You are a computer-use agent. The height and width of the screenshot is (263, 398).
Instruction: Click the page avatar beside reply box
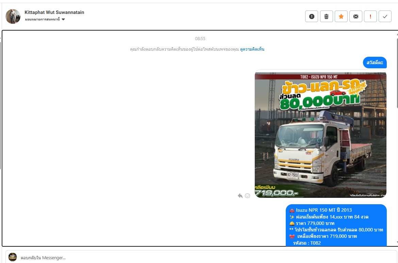tap(13, 257)
